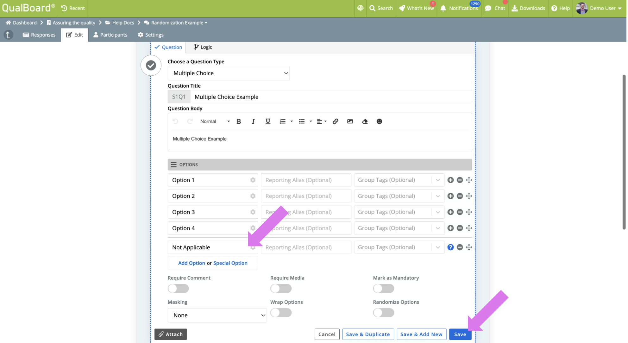The width and height of the screenshot is (628, 343).
Task: Click the Question Title input field
Action: click(332, 97)
